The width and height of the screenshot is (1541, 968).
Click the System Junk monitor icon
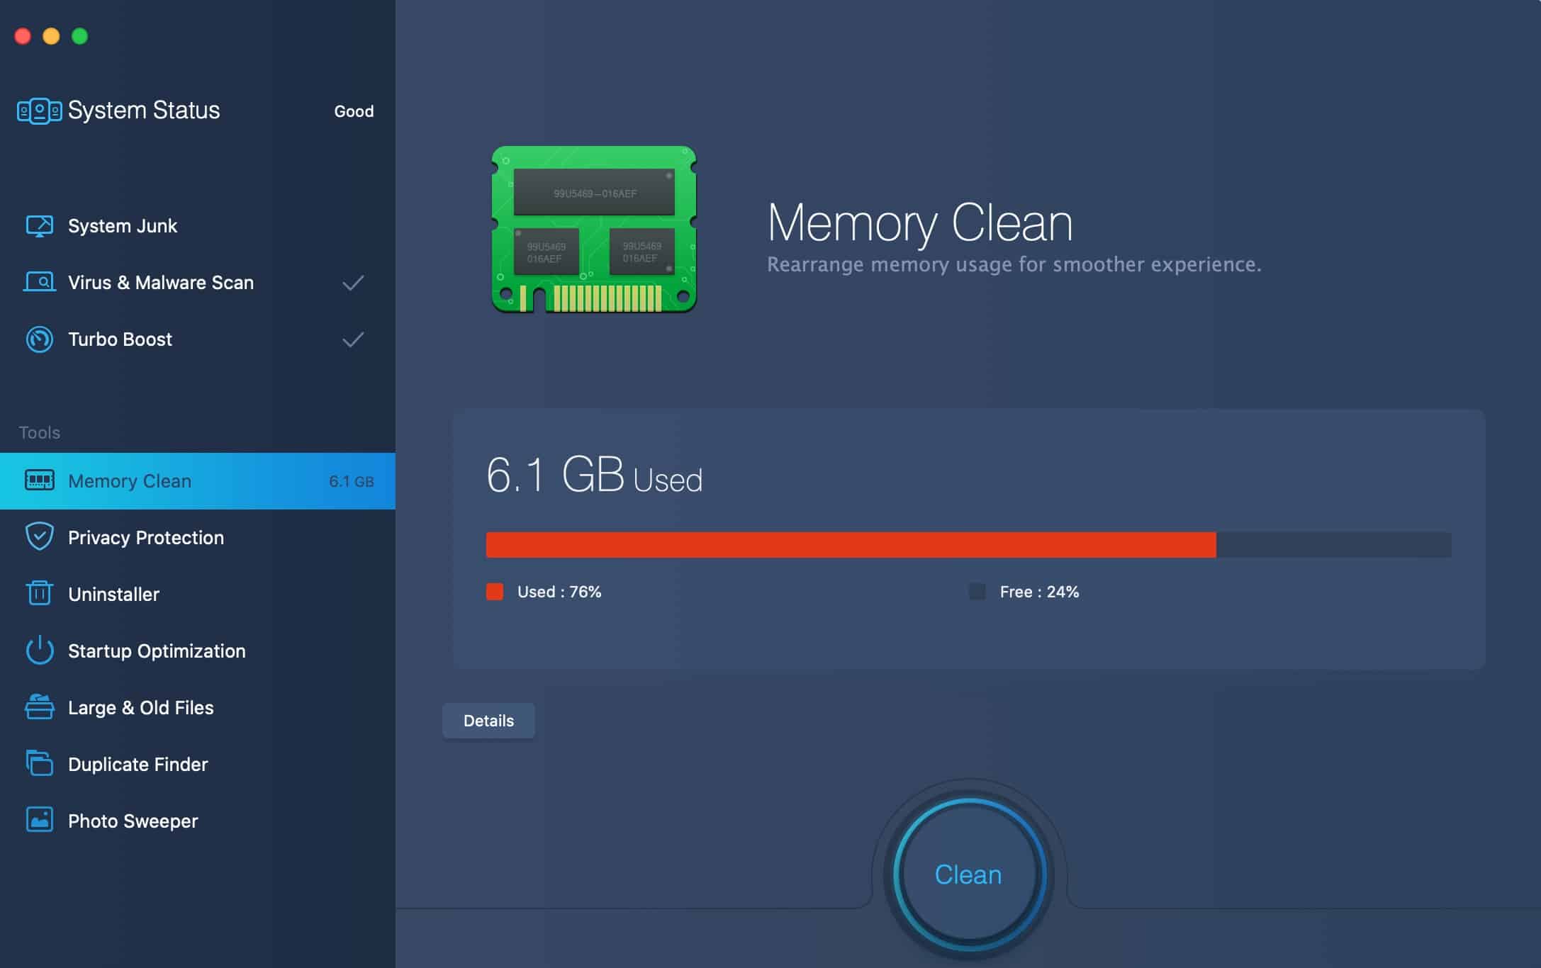point(40,225)
